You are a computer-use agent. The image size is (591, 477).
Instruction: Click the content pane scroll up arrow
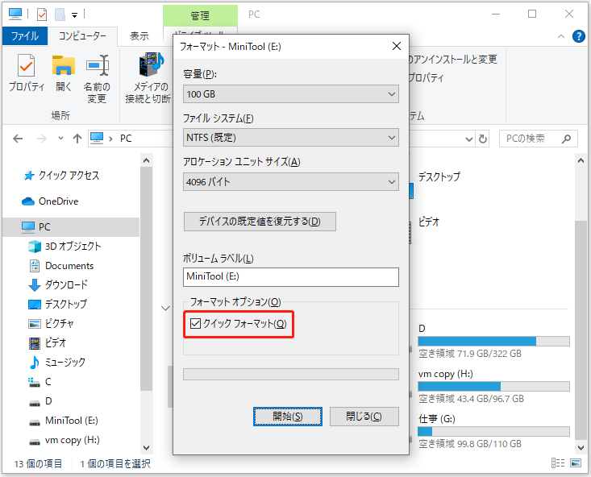coord(581,161)
